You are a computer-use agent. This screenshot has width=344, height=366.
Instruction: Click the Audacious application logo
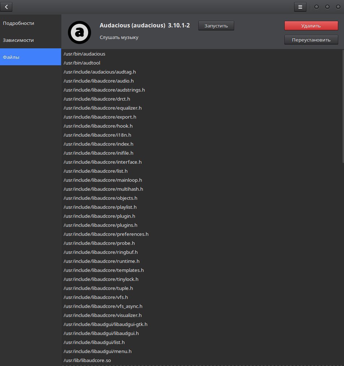(79, 32)
